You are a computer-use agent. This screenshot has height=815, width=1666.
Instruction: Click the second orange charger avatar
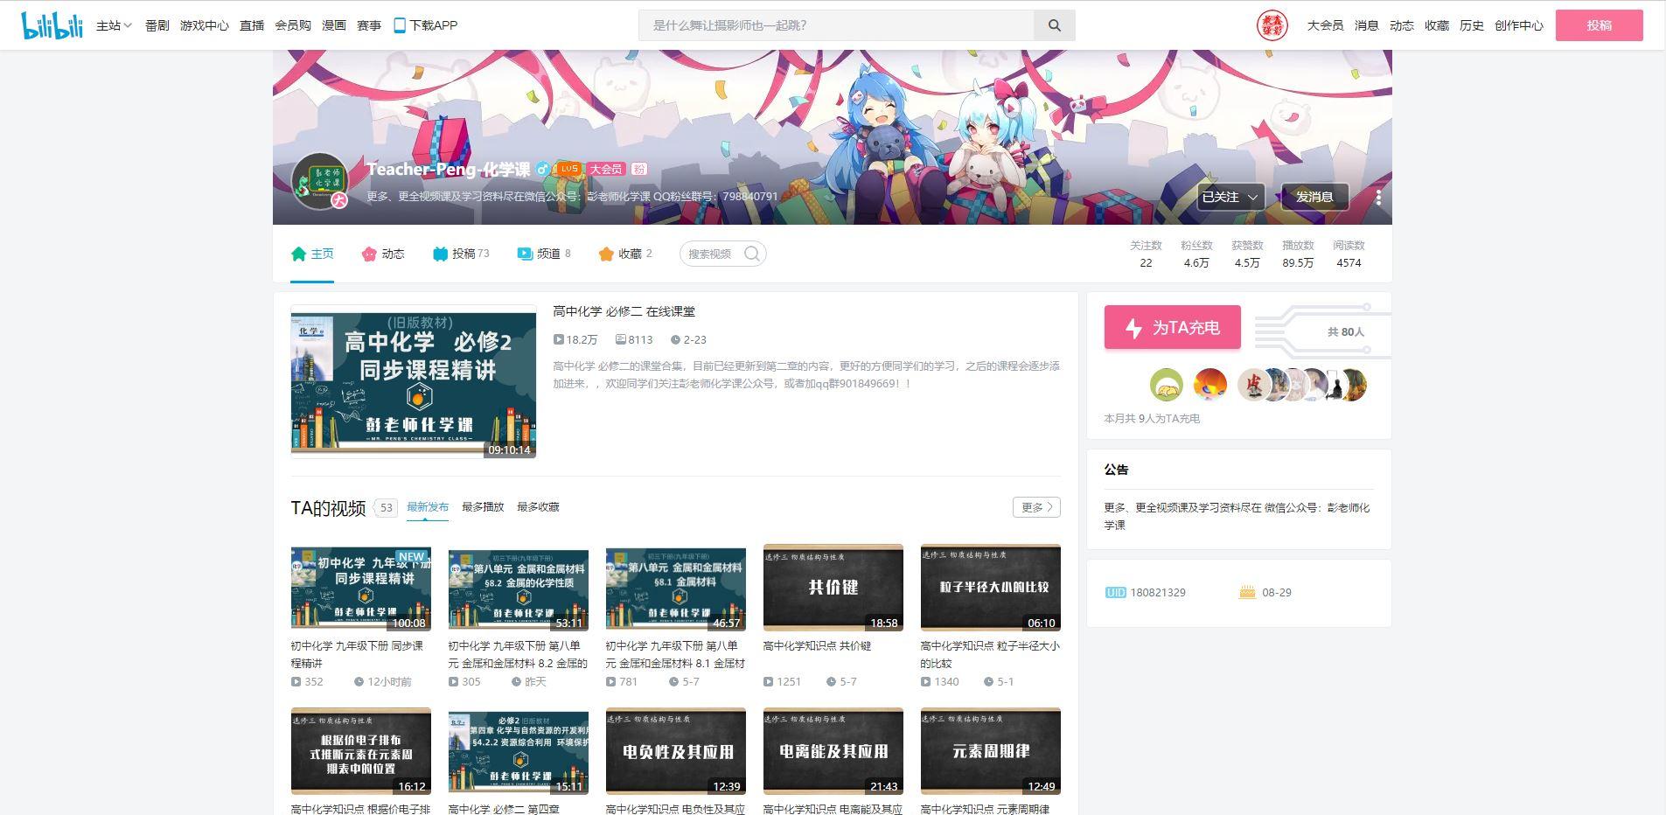pos(1209,384)
